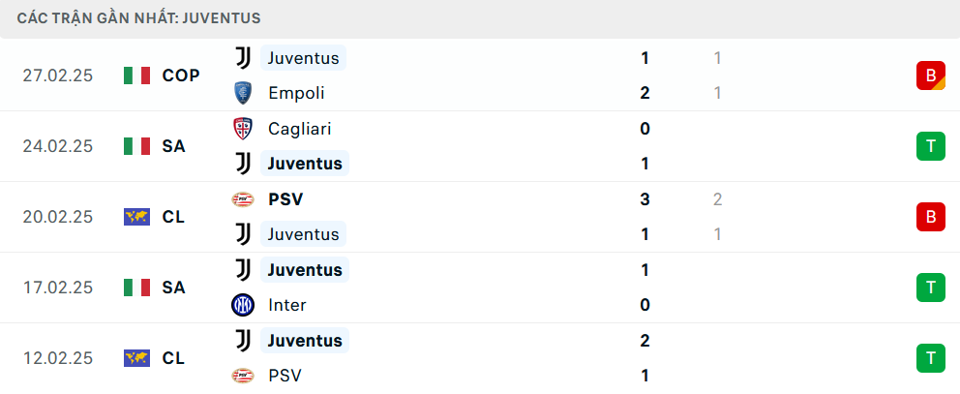Click the Empoli club crest icon
Screen dimensions: 960x394
tap(243, 93)
